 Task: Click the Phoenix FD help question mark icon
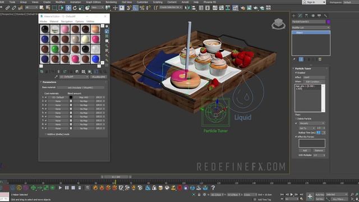(213, 188)
